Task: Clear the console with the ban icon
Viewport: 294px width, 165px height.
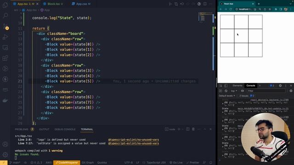Action: pyautogui.click(x=226, y=91)
